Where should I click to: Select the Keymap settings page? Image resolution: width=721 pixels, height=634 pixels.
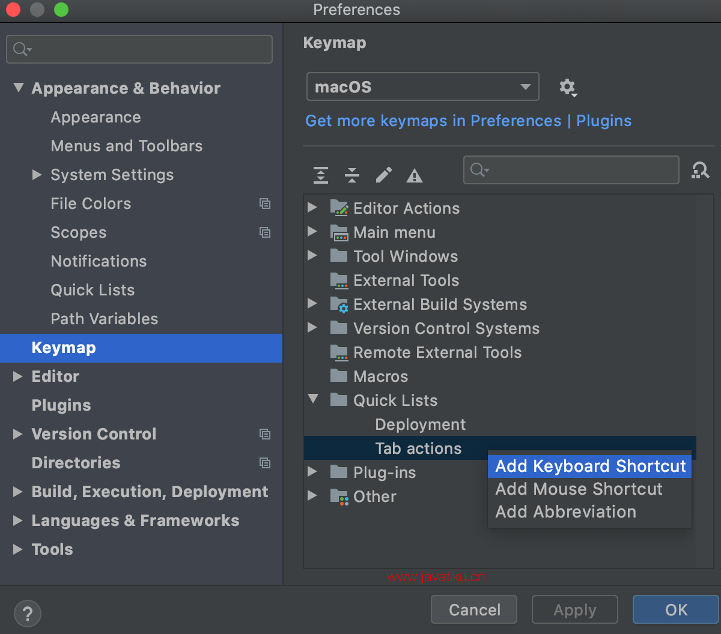point(141,348)
